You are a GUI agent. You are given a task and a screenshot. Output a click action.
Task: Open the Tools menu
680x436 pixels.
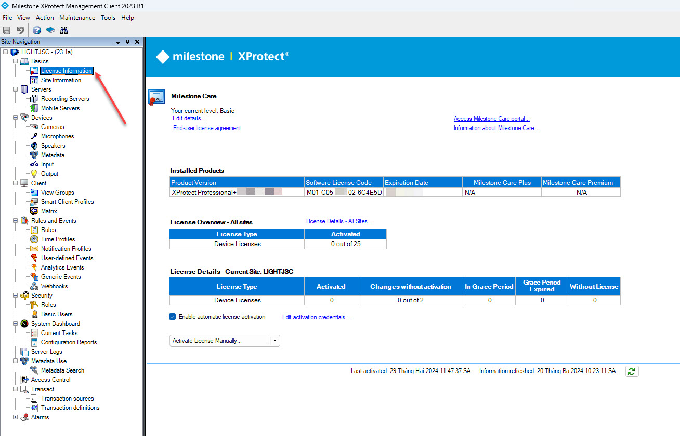point(108,18)
